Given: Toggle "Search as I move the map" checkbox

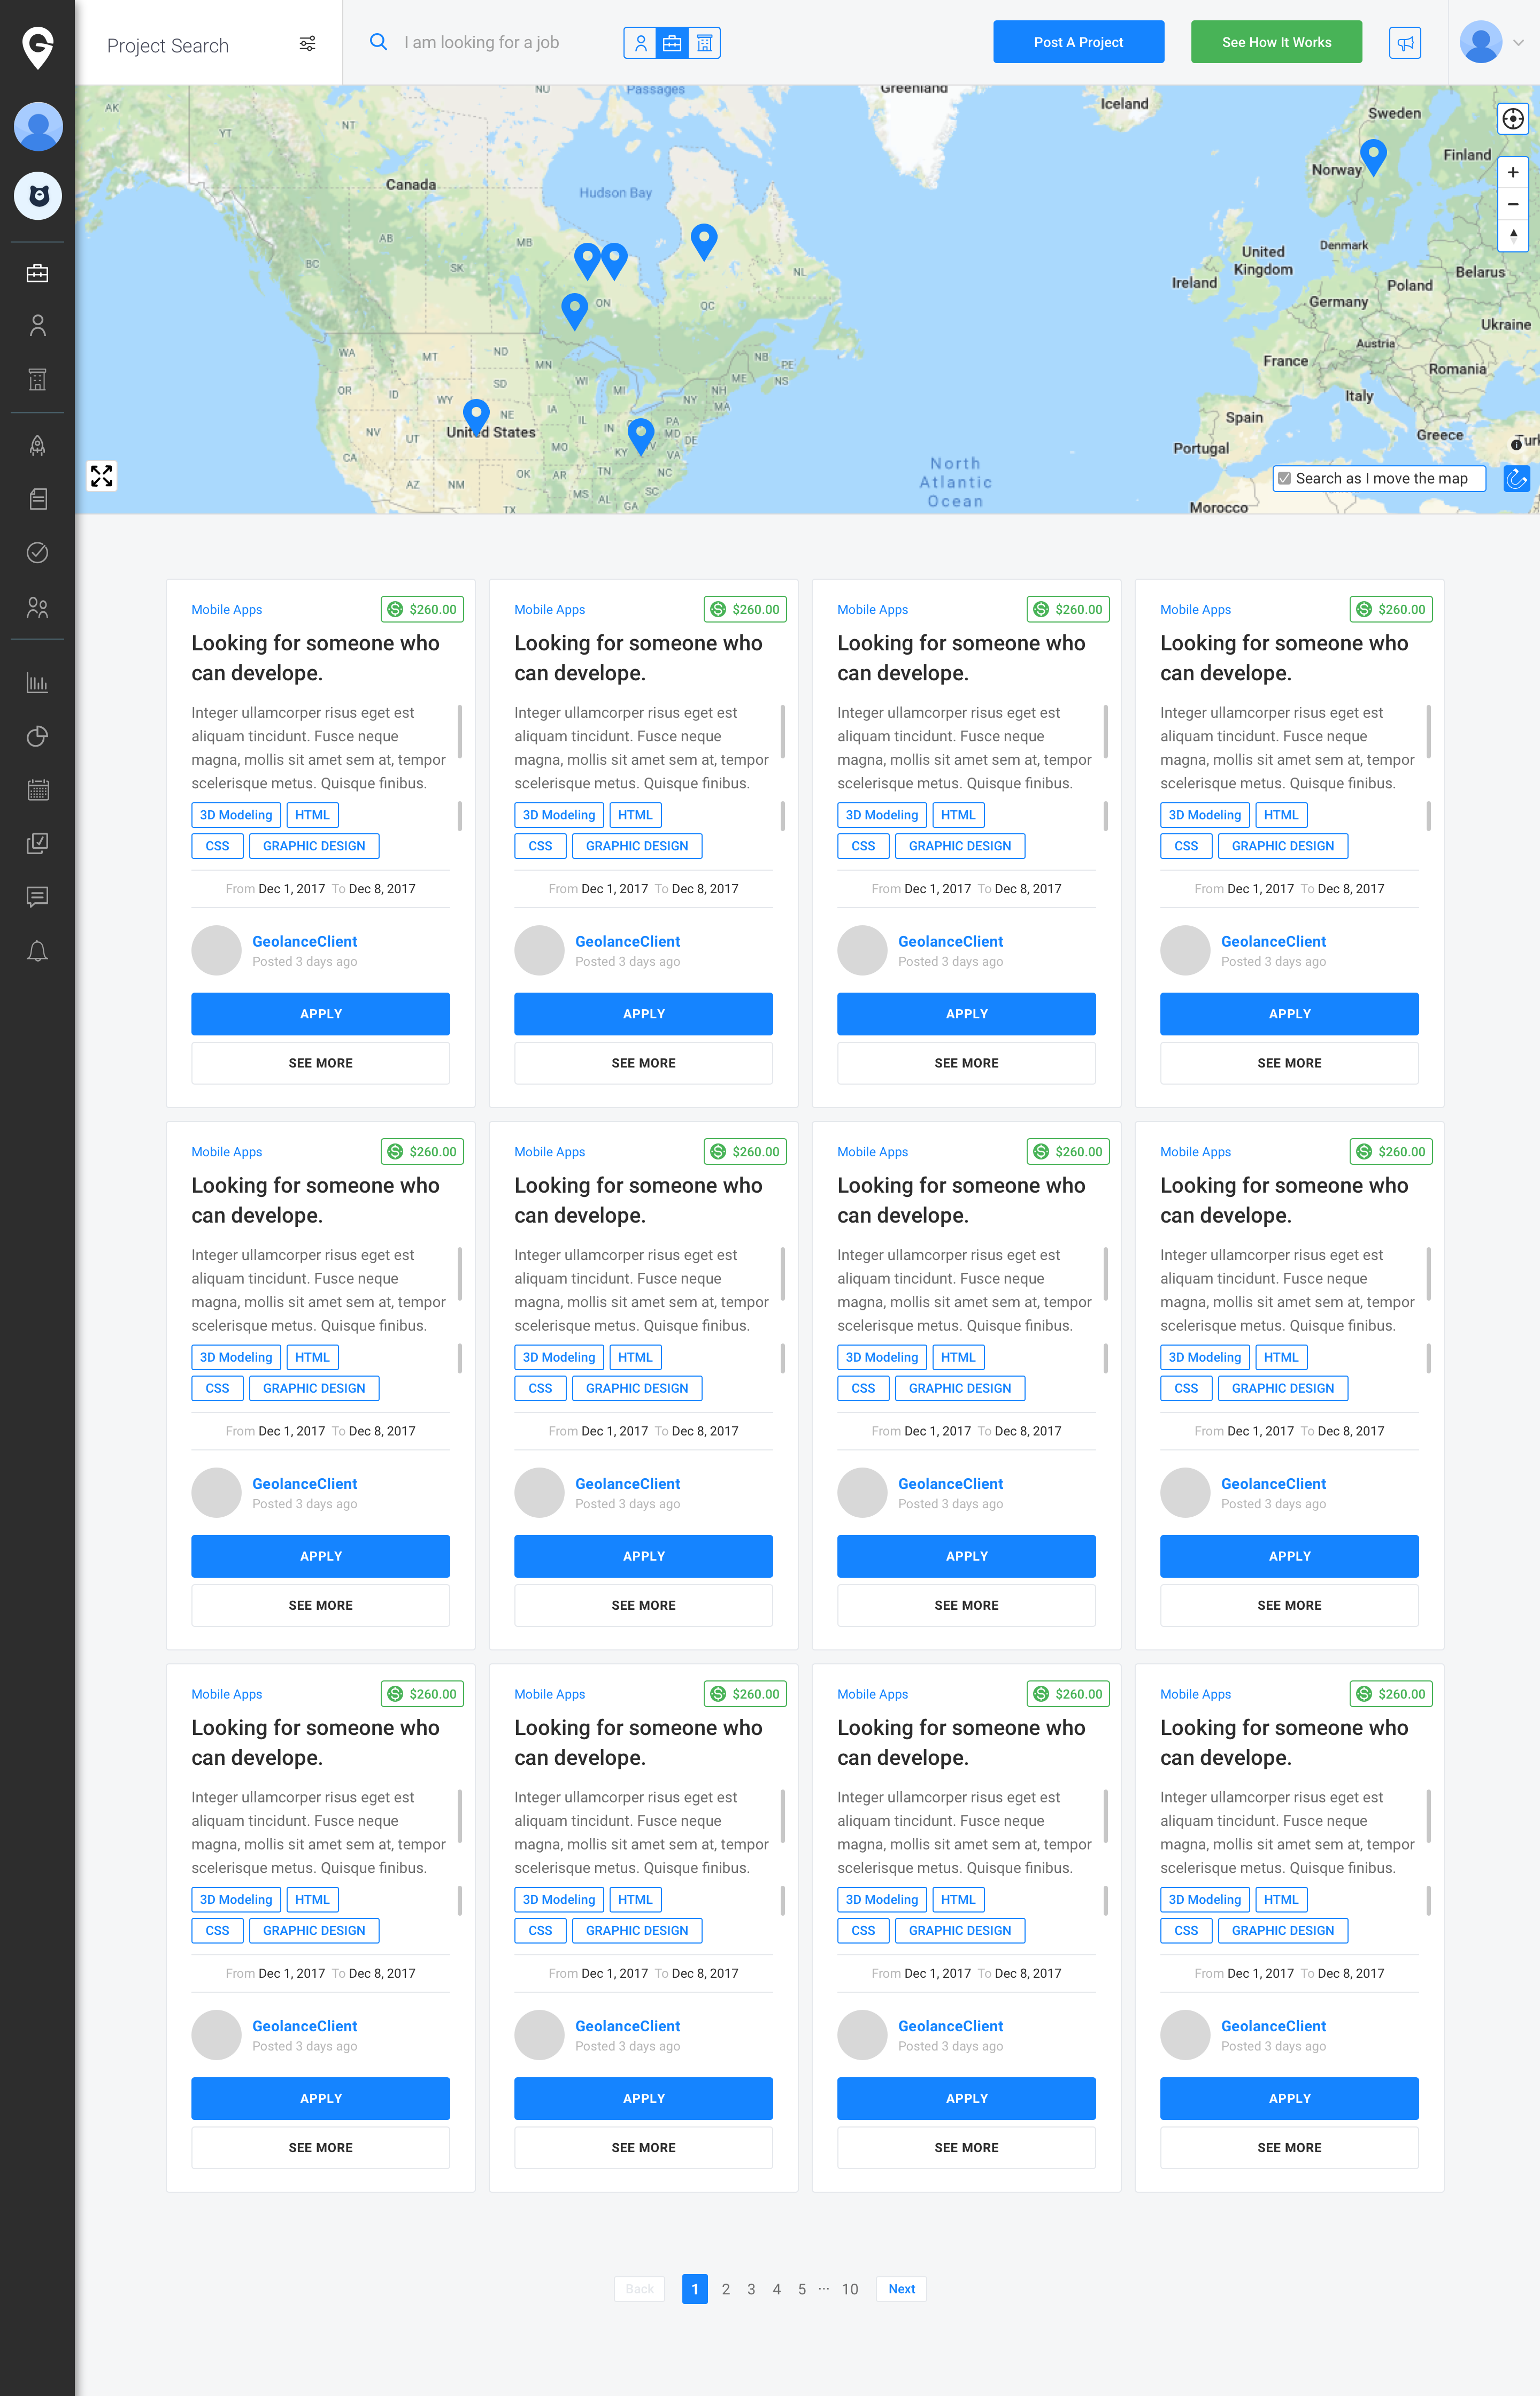Looking at the screenshot, I should click(1285, 479).
